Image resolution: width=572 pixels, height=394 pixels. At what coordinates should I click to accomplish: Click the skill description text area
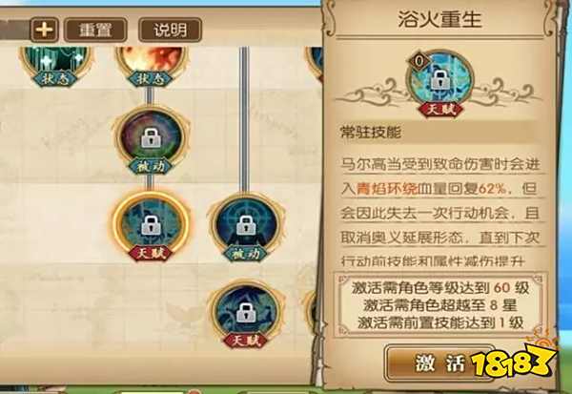click(440, 213)
